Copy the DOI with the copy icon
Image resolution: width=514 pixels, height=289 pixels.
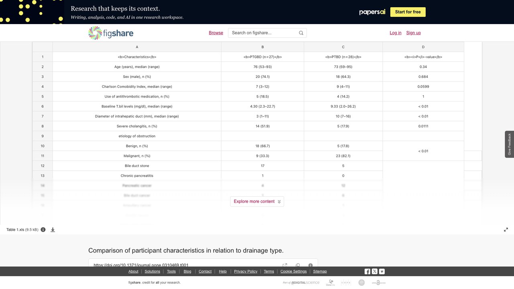click(x=298, y=265)
